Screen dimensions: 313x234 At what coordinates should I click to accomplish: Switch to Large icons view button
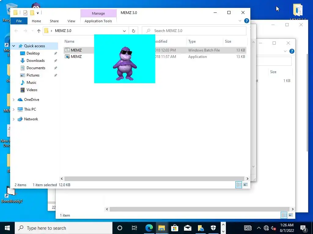pos(245,185)
